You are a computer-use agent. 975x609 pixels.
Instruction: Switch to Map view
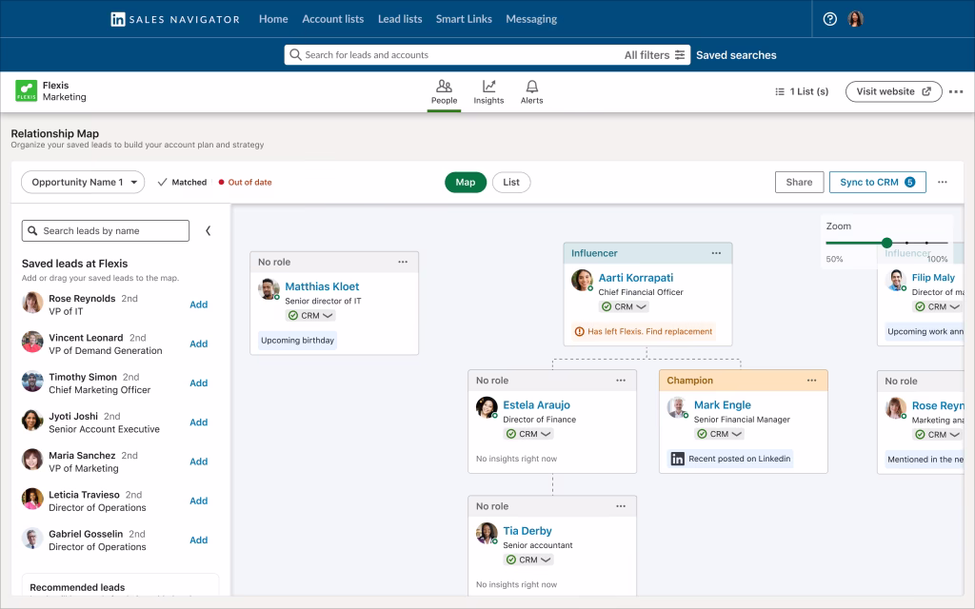(x=465, y=183)
